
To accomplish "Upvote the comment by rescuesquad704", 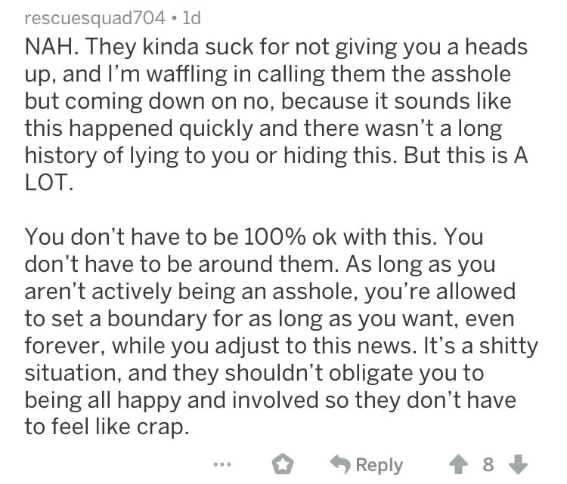I will coord(459,465).
